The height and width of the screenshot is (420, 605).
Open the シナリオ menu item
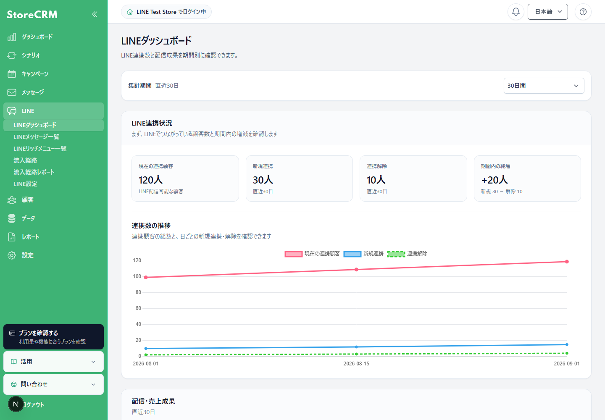tap(53, 55)
